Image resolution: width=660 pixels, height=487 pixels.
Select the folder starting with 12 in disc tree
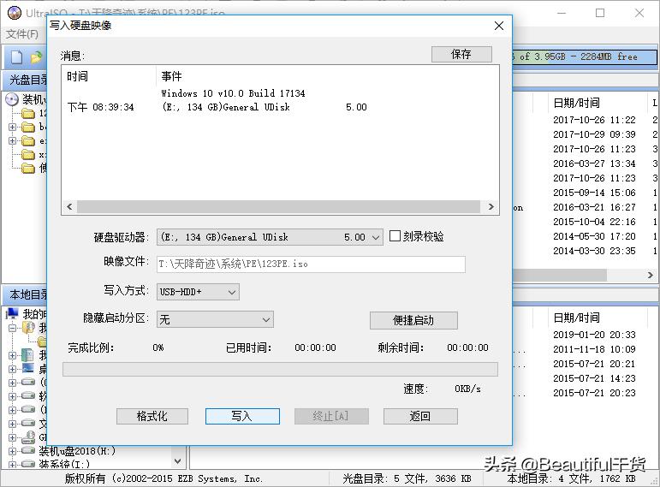tap(28, 113)
